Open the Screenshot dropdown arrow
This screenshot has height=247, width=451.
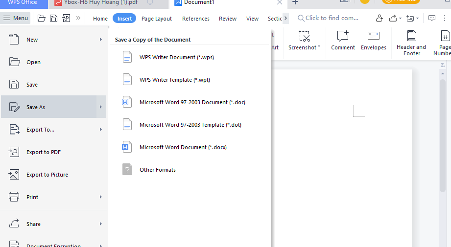[x=319, y=46]
